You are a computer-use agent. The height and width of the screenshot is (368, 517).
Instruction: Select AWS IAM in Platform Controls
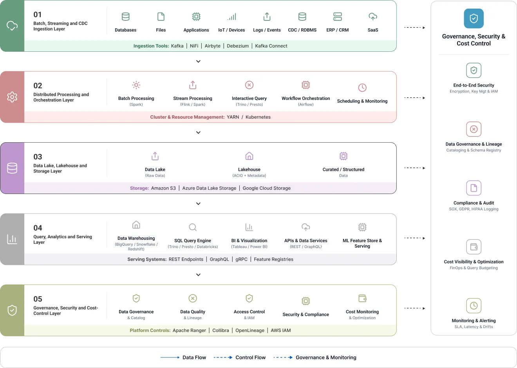[x=281, y=330]
